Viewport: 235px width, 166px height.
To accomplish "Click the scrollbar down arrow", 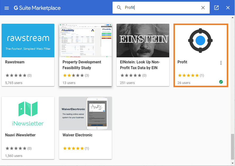I will pyautogui.click(x=232, y=163).
